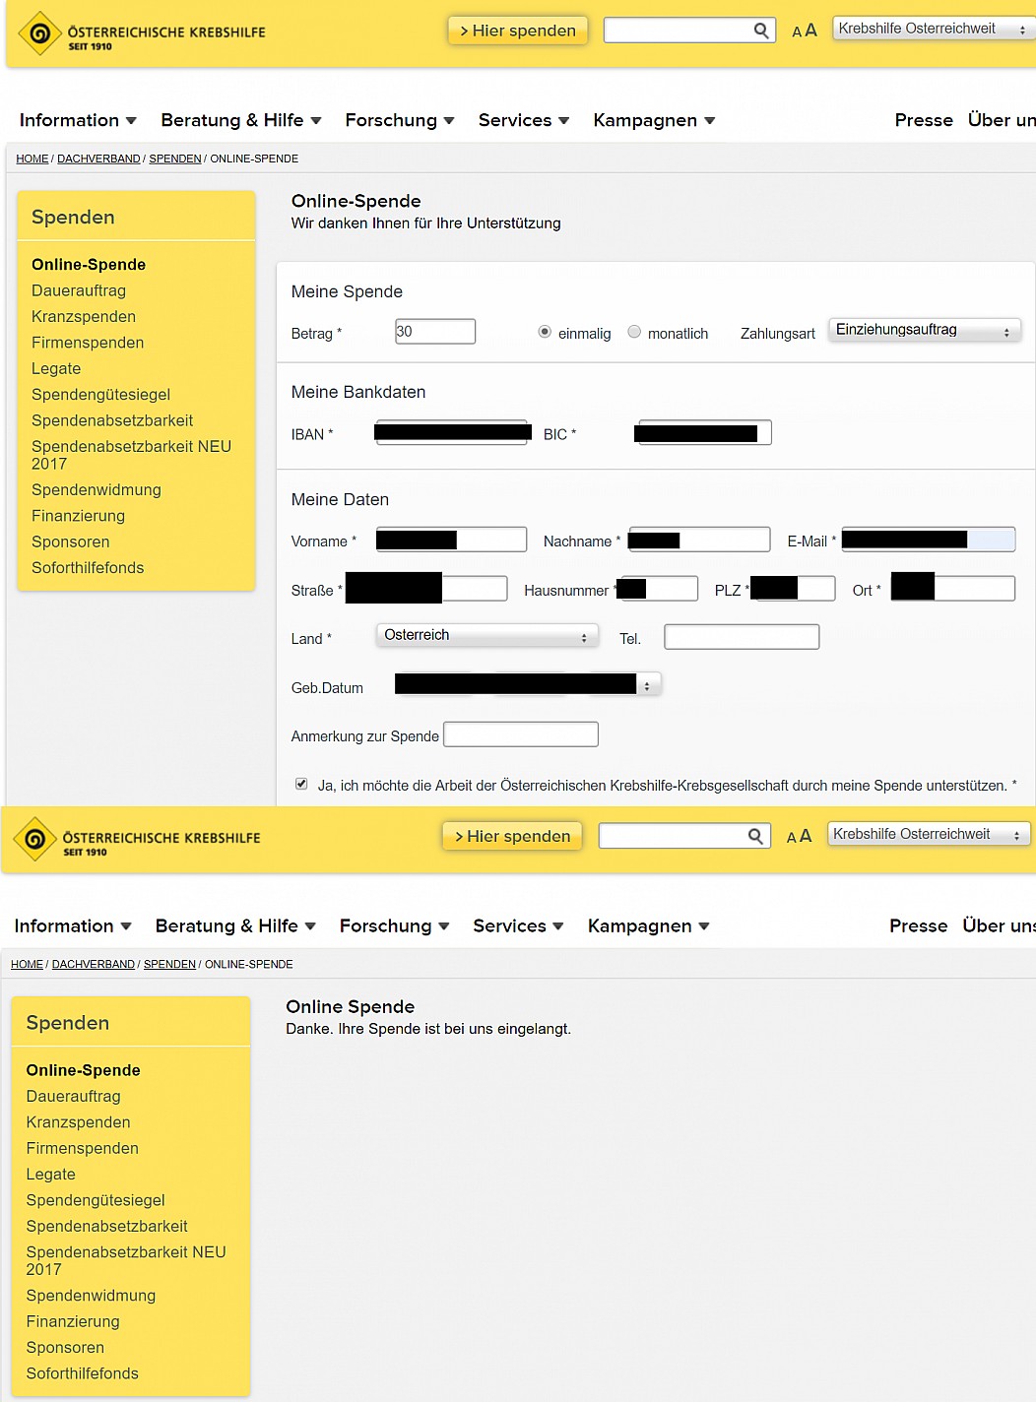Open Finanzierung in upper sidebar

(78, 515)
